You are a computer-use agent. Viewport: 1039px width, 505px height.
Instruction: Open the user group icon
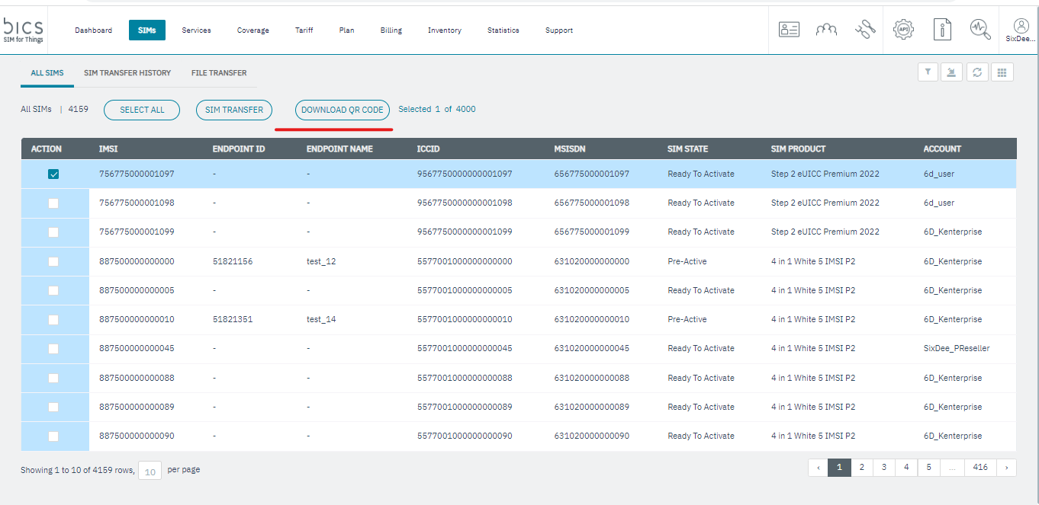pyautogui.click(x=826, y=30)
